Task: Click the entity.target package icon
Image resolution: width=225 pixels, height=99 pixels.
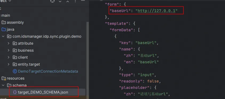Action: (15, 64)
